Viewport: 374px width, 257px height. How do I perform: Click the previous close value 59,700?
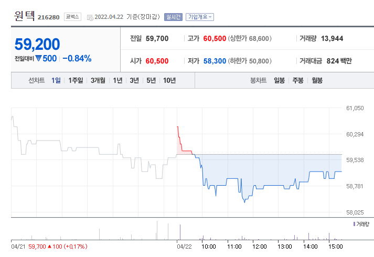(157, 38)
